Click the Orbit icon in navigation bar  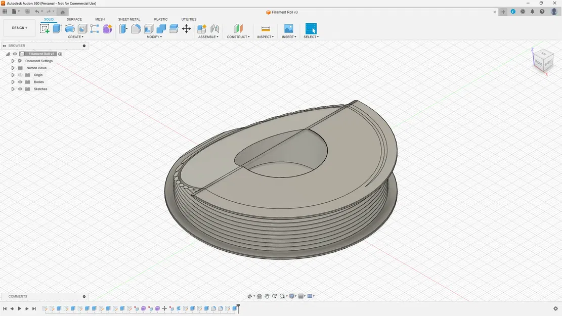coord(250,296)
